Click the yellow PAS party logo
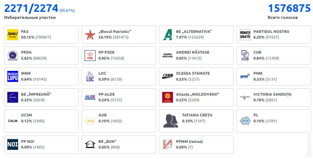 coord(13,35)
